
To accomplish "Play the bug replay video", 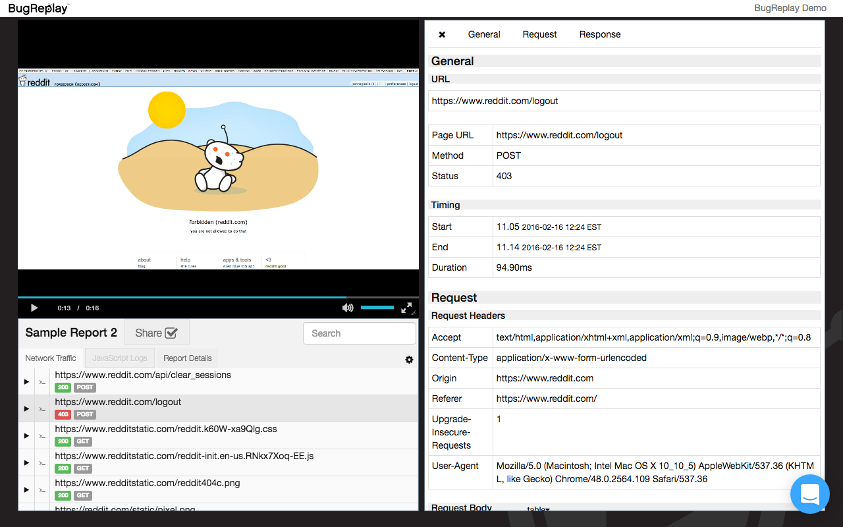I will [x=34, y=308].
